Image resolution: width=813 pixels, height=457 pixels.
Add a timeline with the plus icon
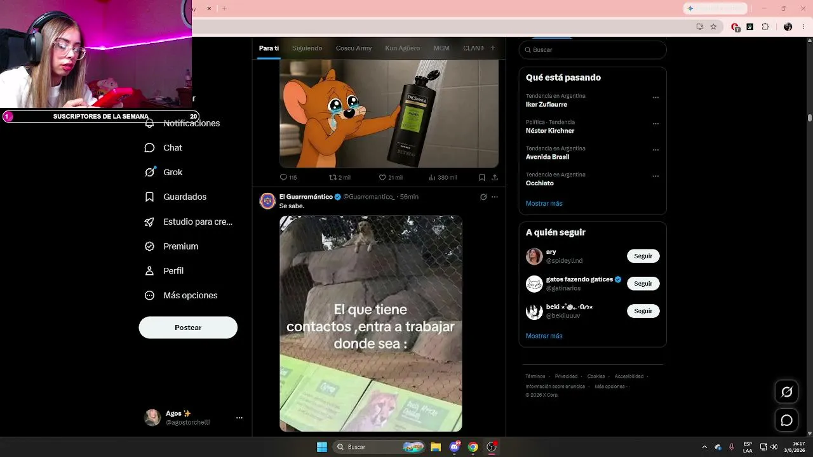(492, 48)
